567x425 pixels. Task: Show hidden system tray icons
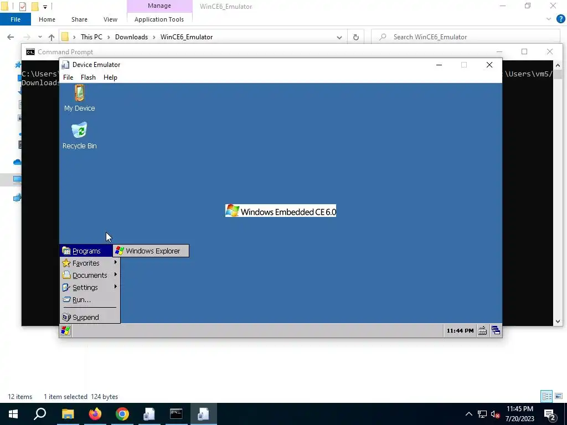(x=468, y=414)
